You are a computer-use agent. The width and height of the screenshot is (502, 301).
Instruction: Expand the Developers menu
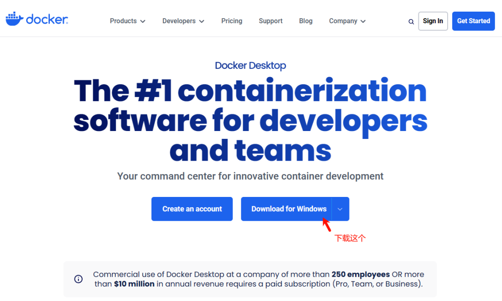(x=183, y=21)
